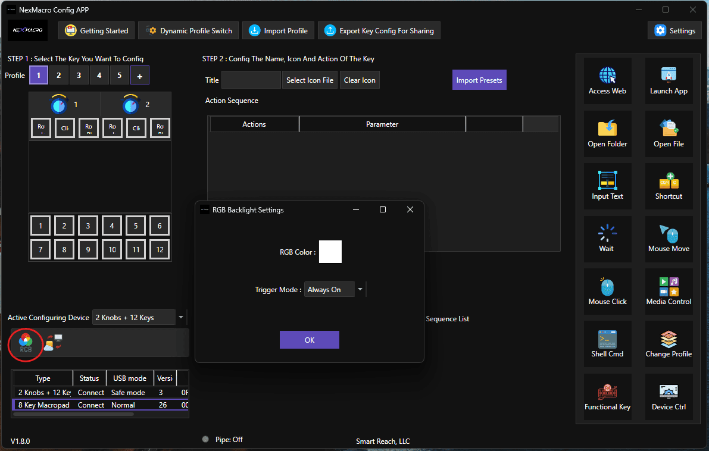Screen dimensions: 709x451
Task: Switch to Profile 2
Action: [x=59, y=76]
